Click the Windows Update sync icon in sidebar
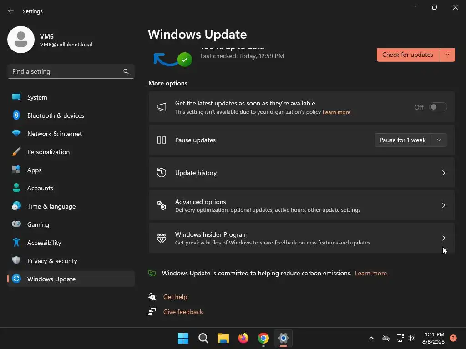Image resolution: width=466 pixels, height=349 pixels. pyautogui.click(x=16, y=279)
